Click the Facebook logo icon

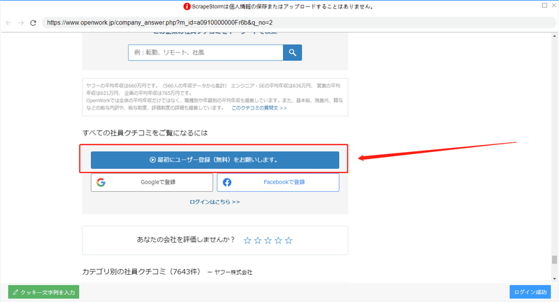pyautogui.click(x=227, y=183)
